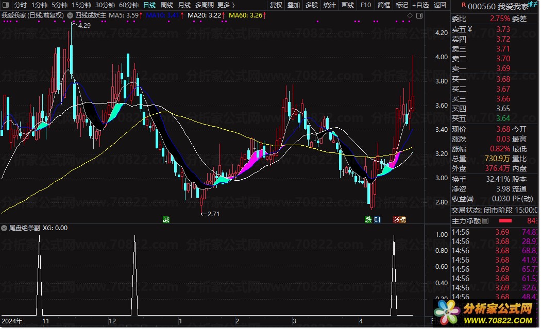This screenshot has height=329, width=541.
Task: Click the red R badge beside 000560
Action: click(463, 5)
